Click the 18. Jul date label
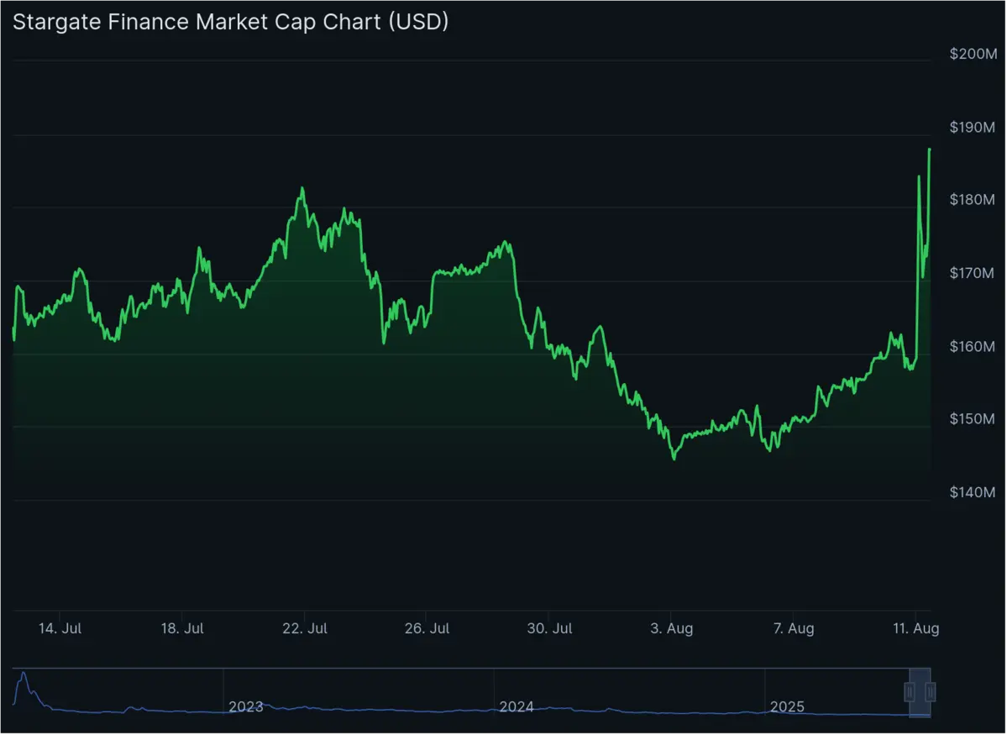Image resolution: width=1007 pixels, height=735 pixels. pos(181,627)
